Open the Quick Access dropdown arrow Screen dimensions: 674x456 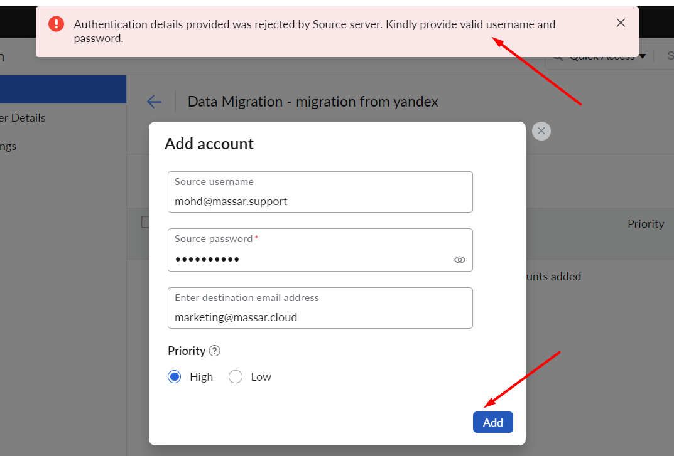643,56
